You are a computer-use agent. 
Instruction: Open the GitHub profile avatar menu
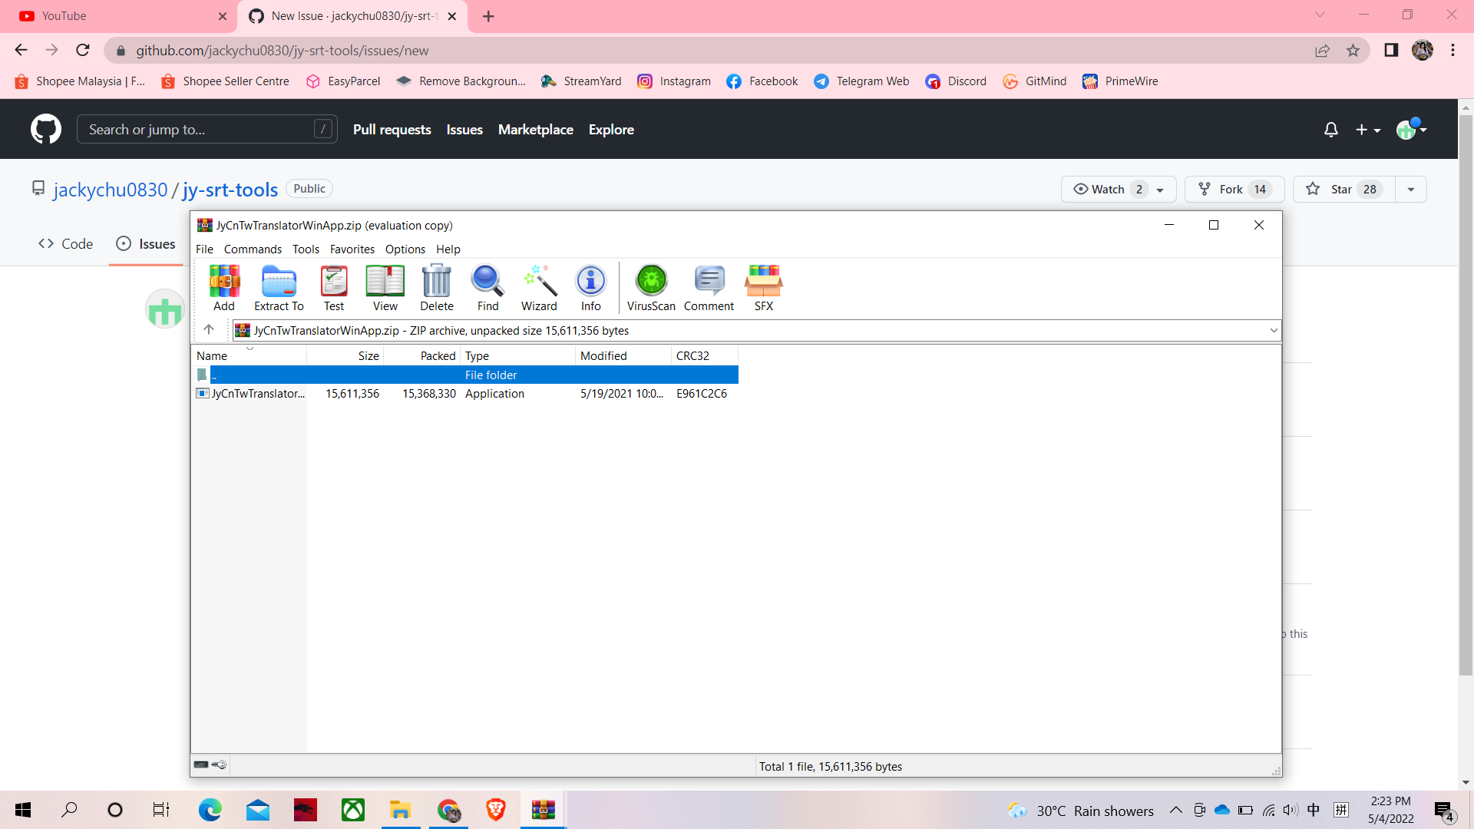[x=1411, y=129]
